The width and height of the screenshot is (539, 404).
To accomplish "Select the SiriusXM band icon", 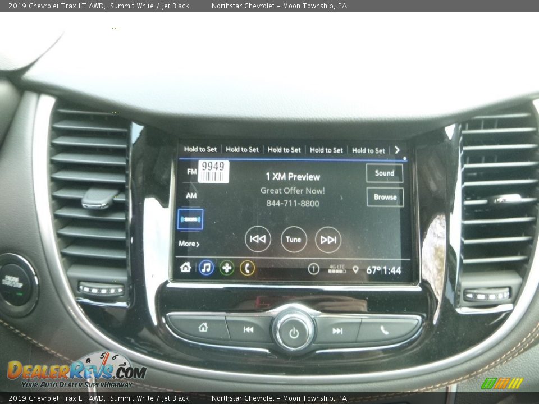I will pyautogui.click(x=189, y=219).
